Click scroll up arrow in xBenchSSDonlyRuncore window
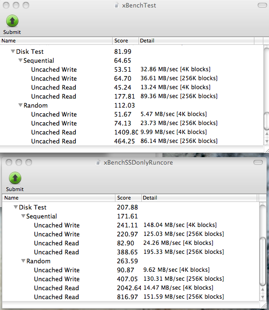The width and height of the screenshot is (269, 310). pyautogui.click(x=262, y=289)
